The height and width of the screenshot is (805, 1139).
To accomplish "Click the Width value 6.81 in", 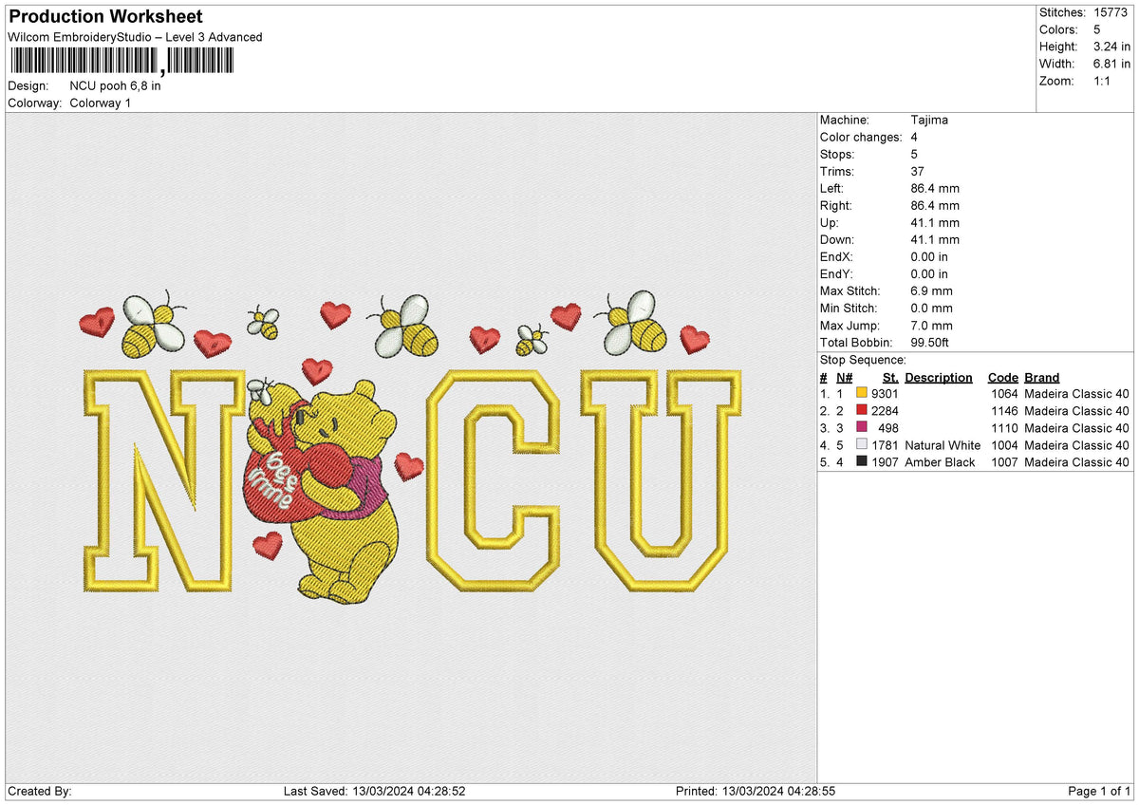I will [1111, 64].
